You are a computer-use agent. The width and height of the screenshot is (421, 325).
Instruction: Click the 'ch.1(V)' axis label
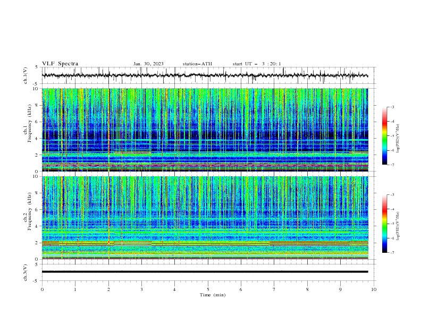tap(26, 75)
